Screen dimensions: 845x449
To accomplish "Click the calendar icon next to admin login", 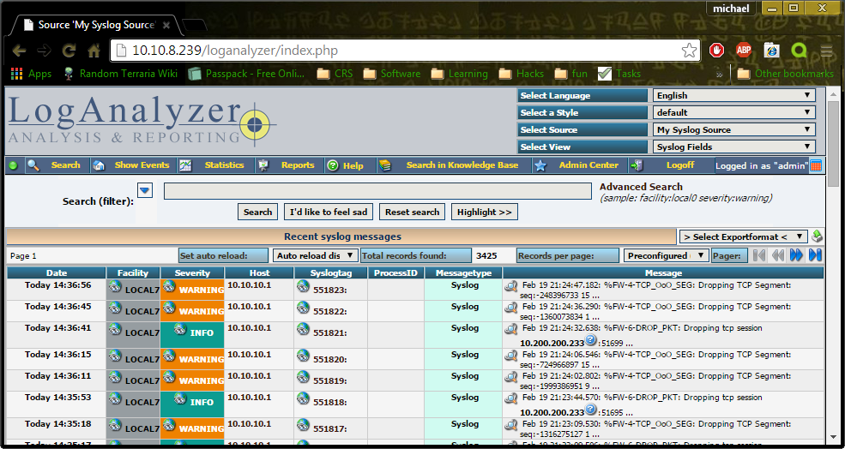I will 816,165.
